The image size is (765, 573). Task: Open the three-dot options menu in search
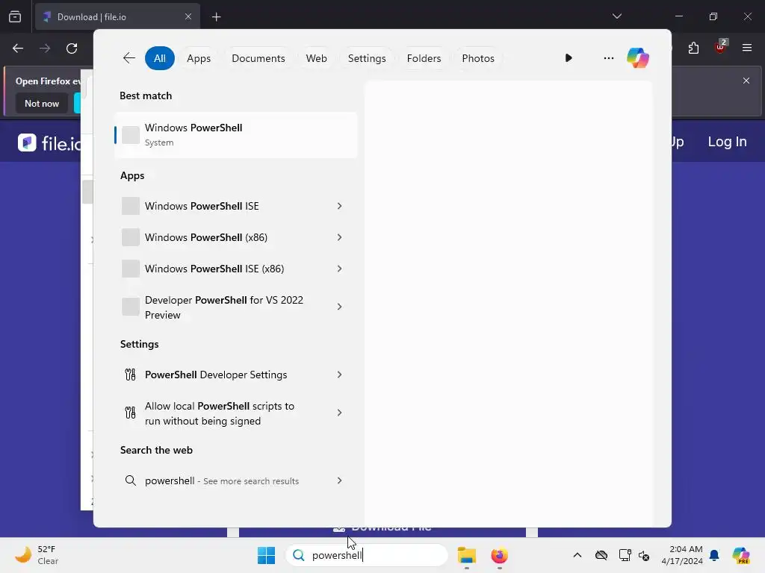[608, 58]
